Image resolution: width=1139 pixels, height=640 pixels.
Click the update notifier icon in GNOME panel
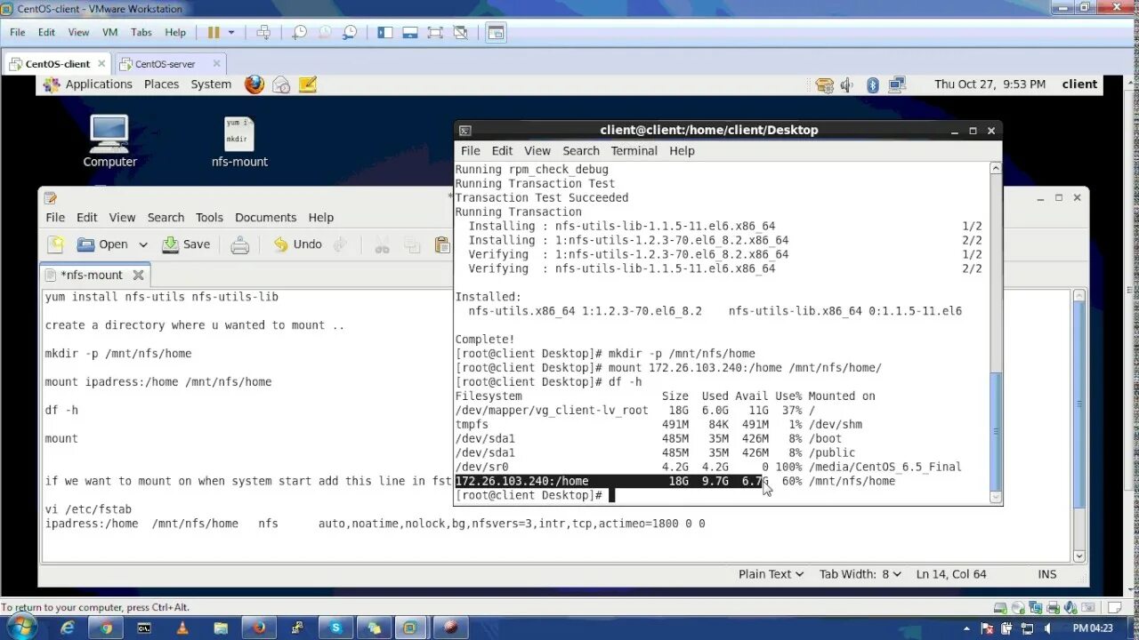tap(825, 84)
